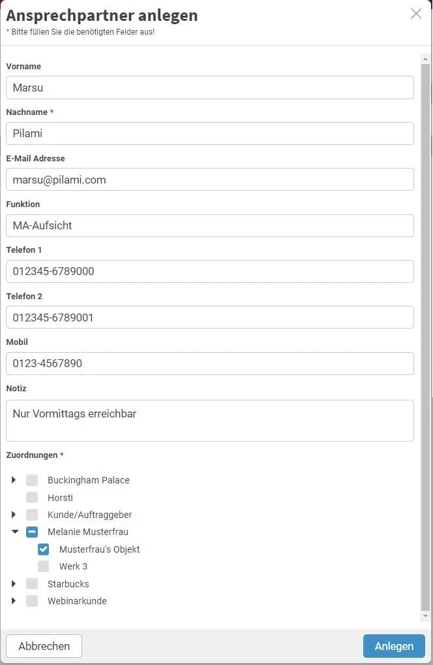The image size is (433, 665).
Task: Focus the Mobil number field
Action: 210,363
